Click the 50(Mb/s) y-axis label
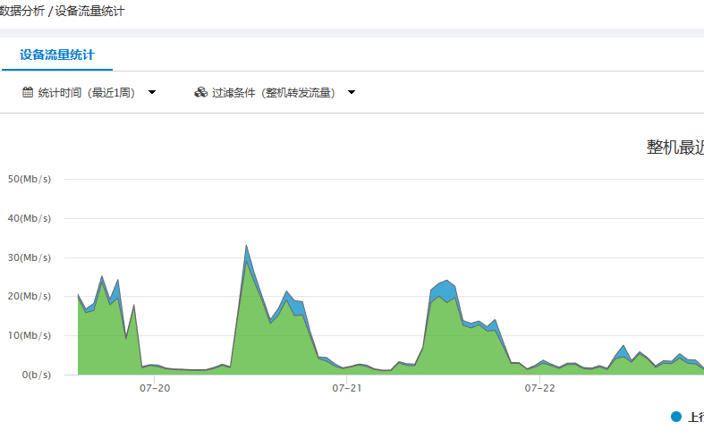The height and width of the screenshot is (447, 704). tap(30, 179)
